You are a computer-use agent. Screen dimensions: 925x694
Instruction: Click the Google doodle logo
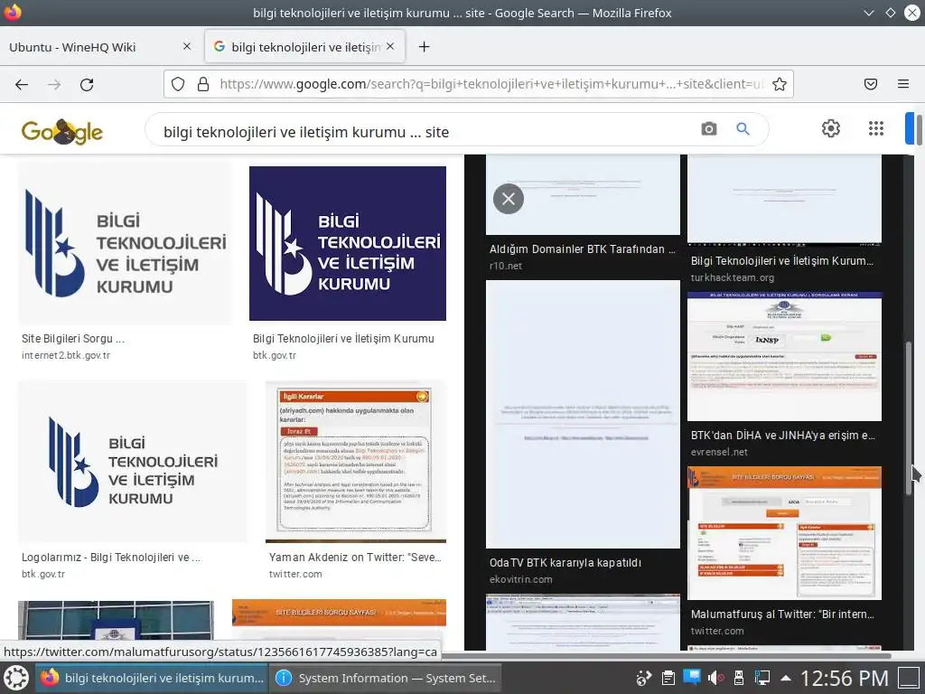[62, 131]
